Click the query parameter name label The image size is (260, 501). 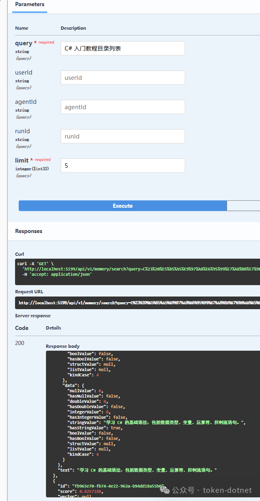22,42
